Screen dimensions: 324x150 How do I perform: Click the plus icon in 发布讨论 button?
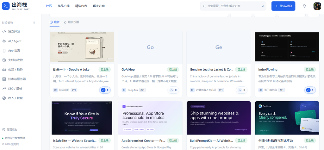point(277,6)
